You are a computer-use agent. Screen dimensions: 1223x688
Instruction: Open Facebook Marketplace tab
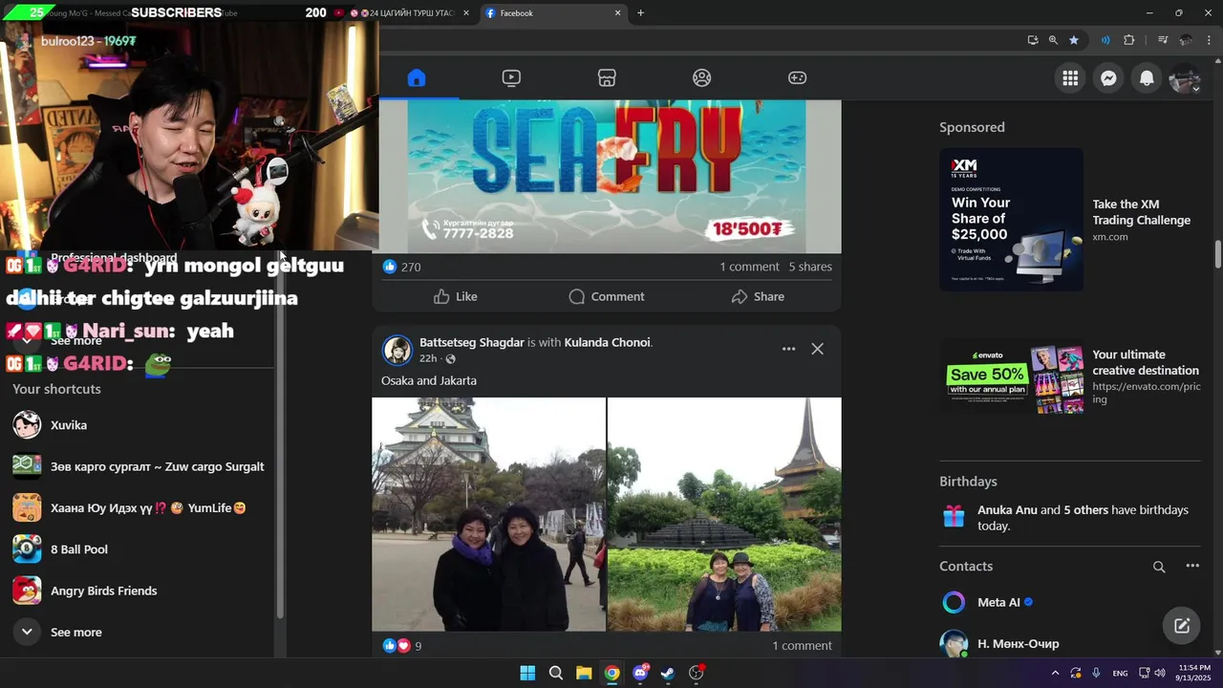pyautogui.click(x=607, y=78)
